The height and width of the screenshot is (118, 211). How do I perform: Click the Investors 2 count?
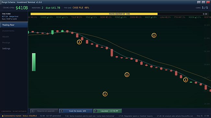pyautogui.click(x=37, y=8)
